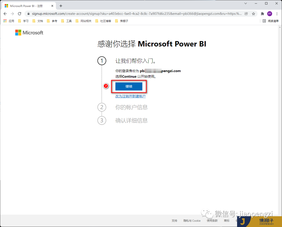The width and height of the screenshot is (282, 227).
Task: Open the pz profile avatar
Action: coord(269,14)
